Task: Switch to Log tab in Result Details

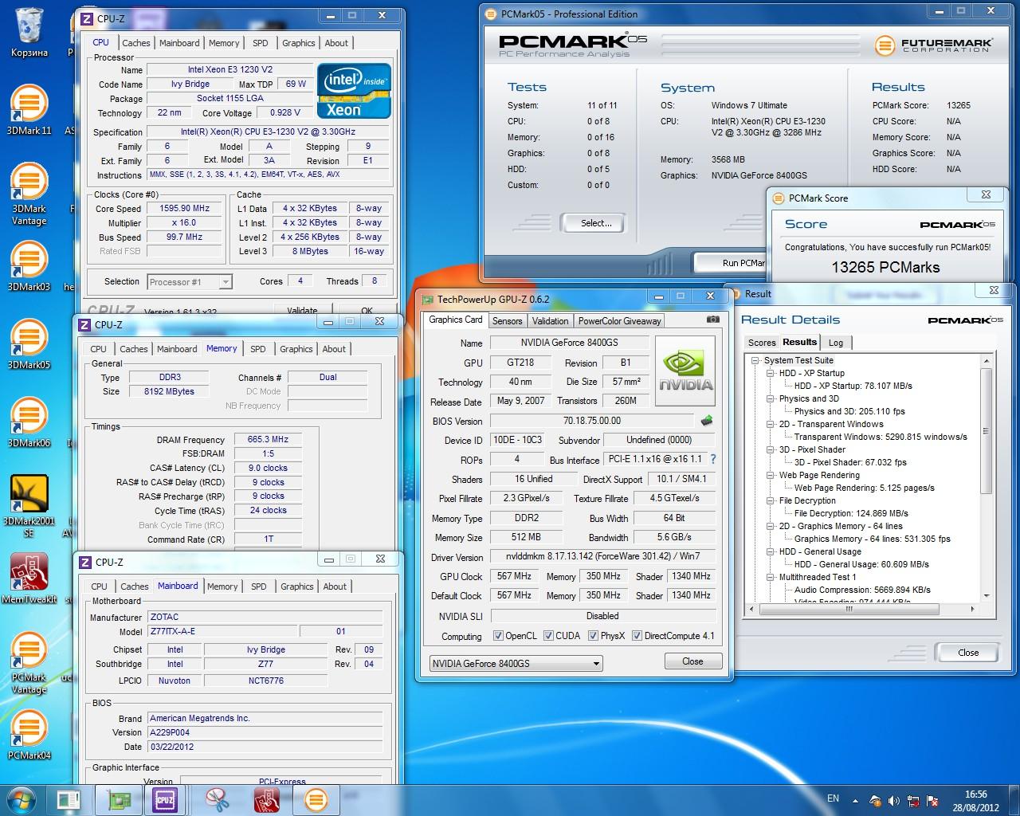Action: [x=836, y=343]
